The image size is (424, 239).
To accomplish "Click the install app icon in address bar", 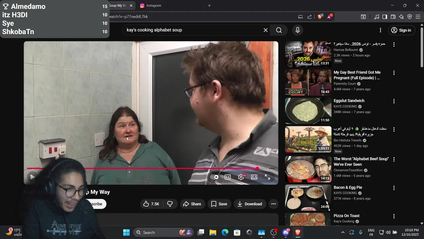I will 300,17.
